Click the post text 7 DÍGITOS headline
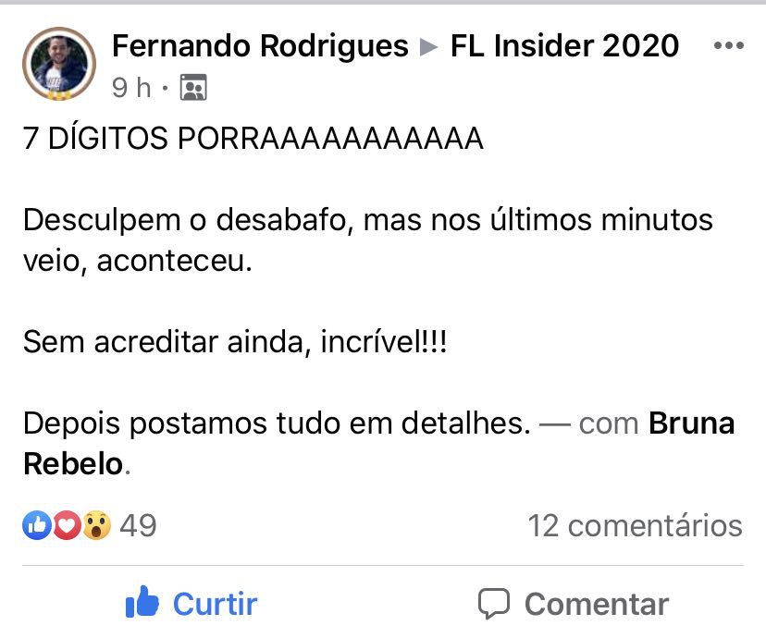This screenshot has width=766, height=638. click(x=253, y=138)
